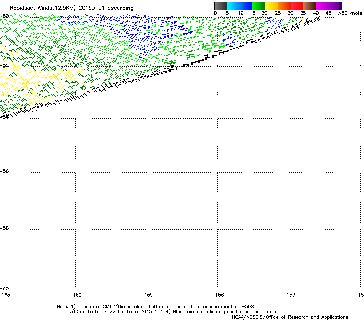Click the 'Times are GMT' note line
Screen dimensions: 364x320
point(155,307)
